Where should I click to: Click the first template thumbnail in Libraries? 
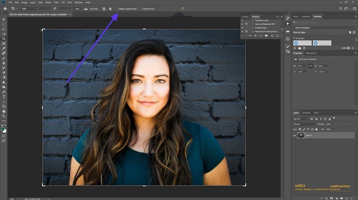[303, 43]
